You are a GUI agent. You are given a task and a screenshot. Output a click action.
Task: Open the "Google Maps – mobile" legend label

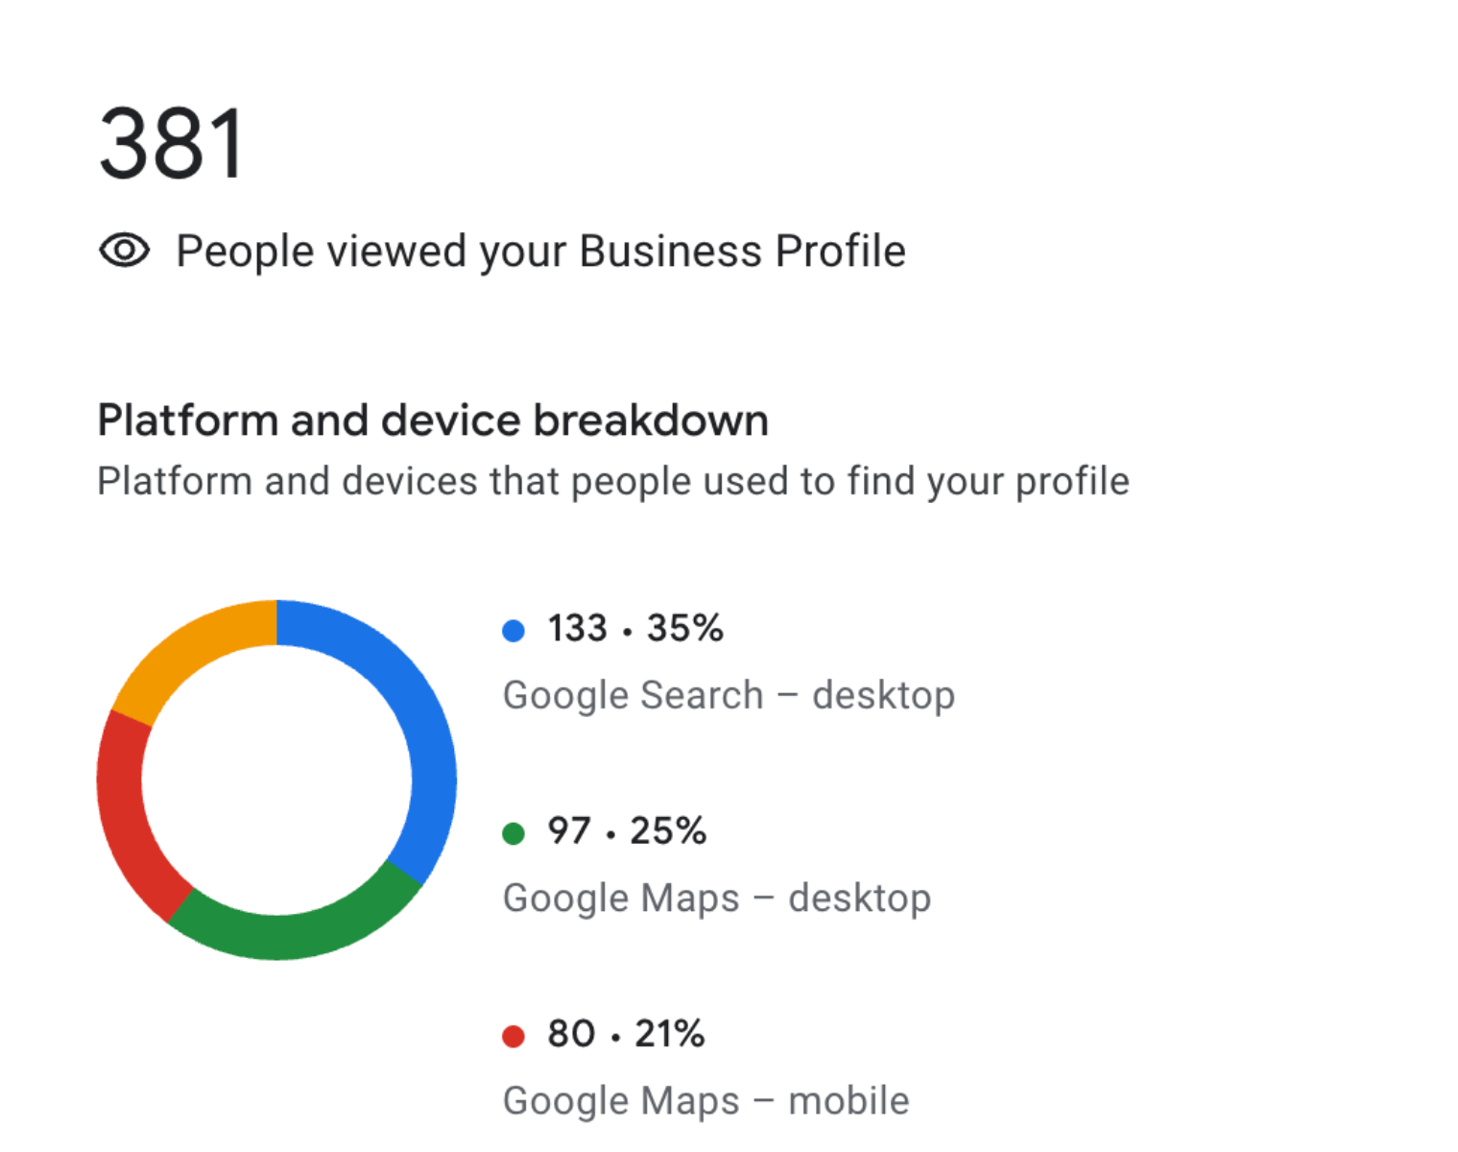click(705, 1101)
